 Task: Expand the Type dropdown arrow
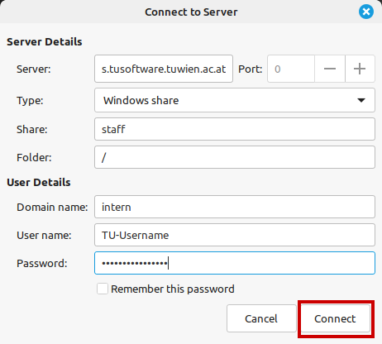[x=361, y=100]
